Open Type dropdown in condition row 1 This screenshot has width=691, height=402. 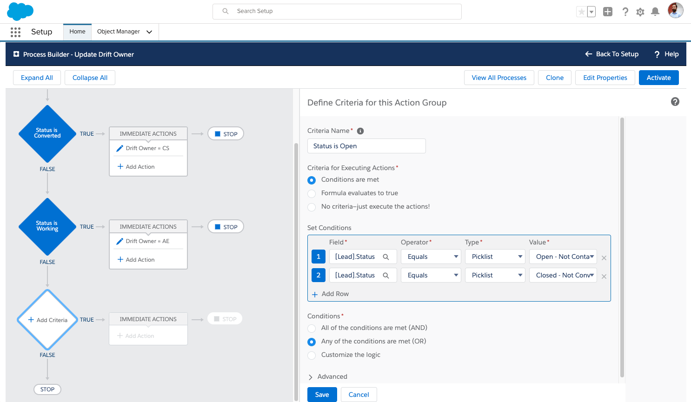click(495, 257)
